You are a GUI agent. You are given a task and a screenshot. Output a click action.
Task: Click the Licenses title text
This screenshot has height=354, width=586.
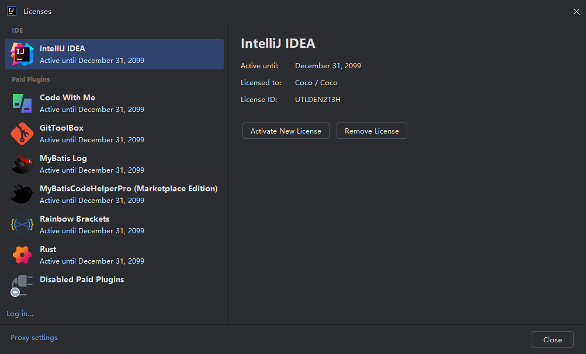coord(37,12)
